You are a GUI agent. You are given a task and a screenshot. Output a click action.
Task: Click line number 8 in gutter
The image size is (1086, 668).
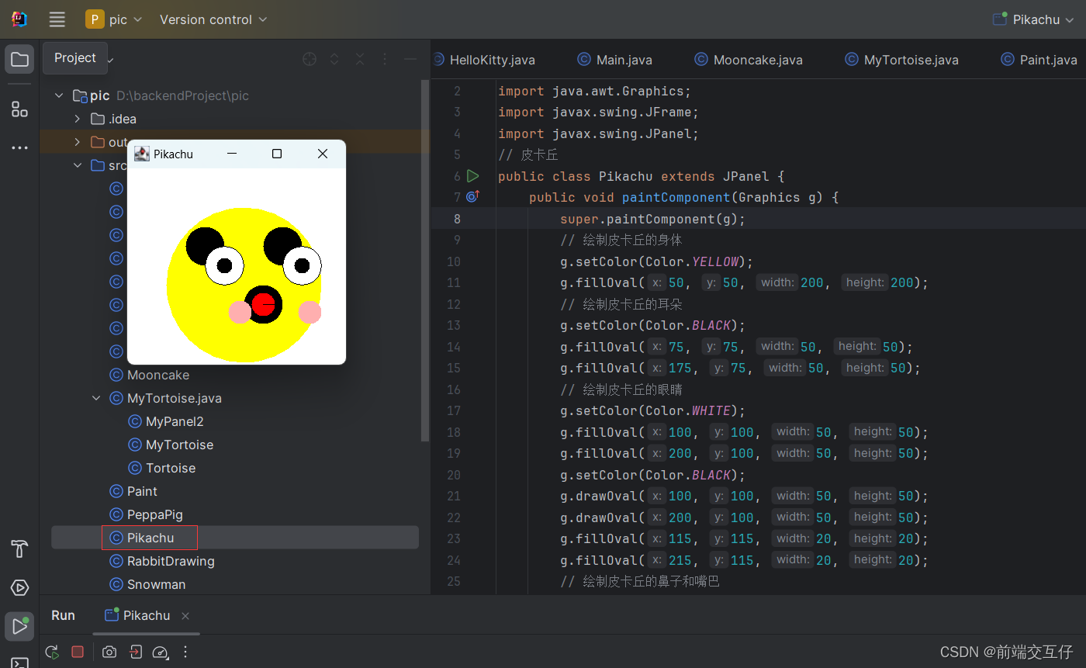click(x=457, y=219)
